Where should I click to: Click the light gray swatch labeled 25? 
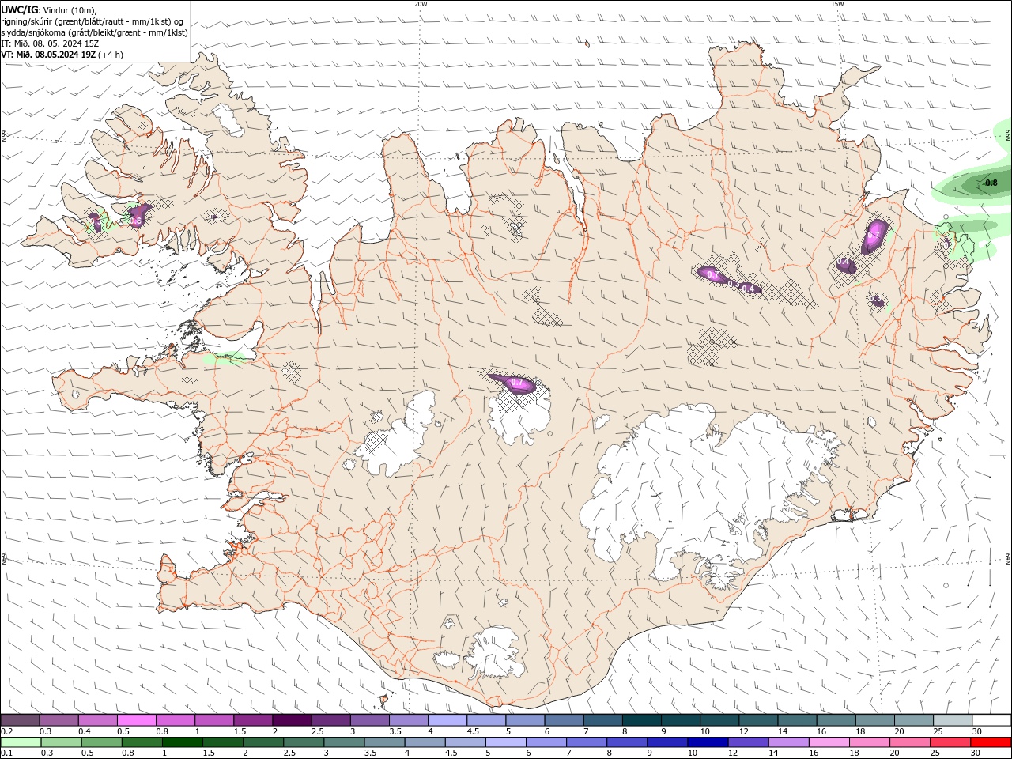[x=952, y=720]
